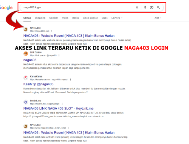Screen dimensions: 189x144
Task: Open the Kasih tip @naga403 link
Action: click(39, 84)
